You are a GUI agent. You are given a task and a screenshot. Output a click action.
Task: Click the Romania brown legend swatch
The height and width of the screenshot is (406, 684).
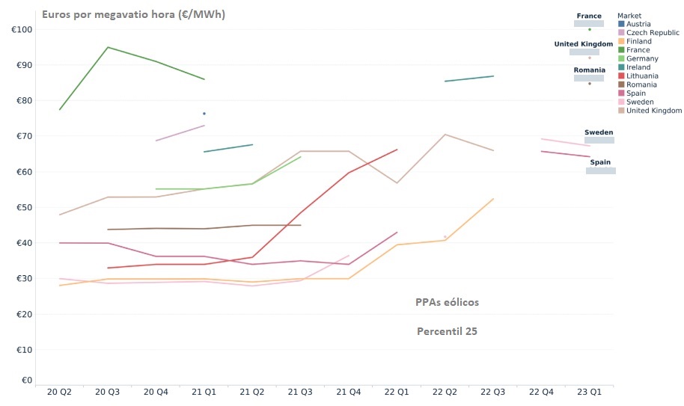click(x=621, y=84)
